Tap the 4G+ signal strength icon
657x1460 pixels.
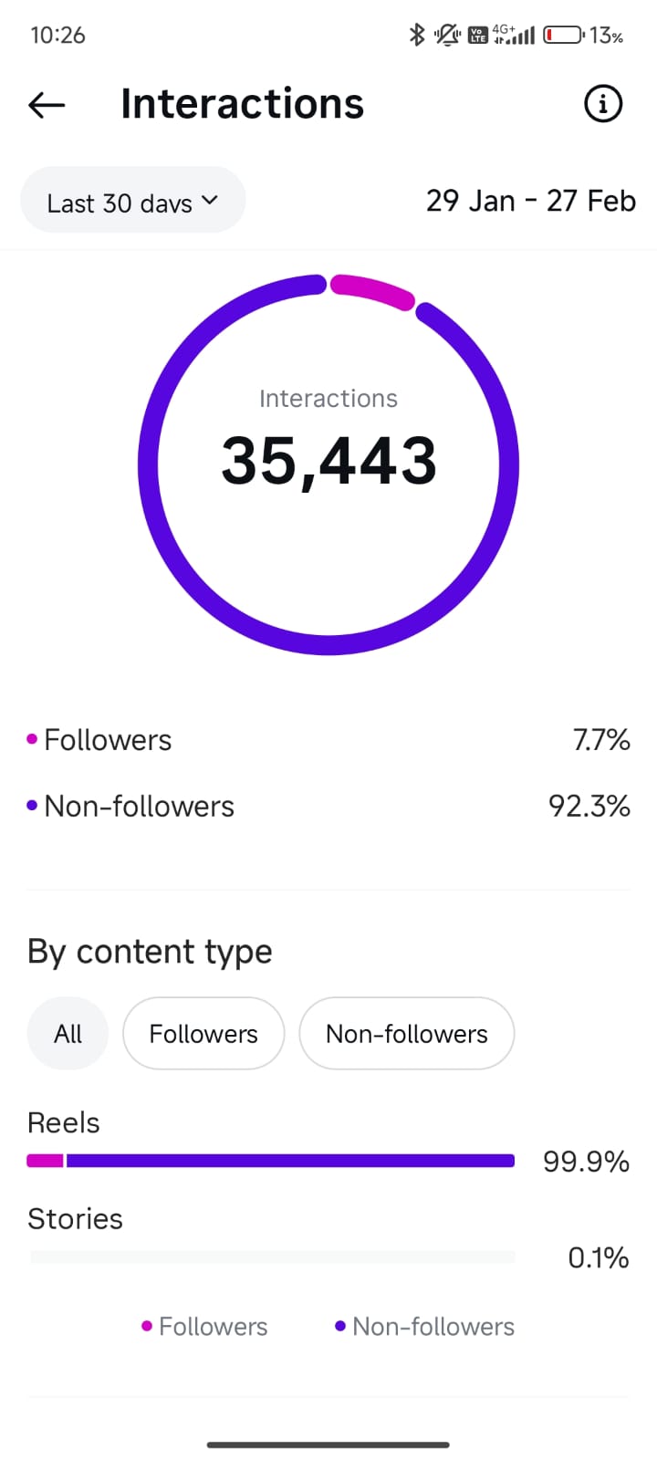pos(515,35)
